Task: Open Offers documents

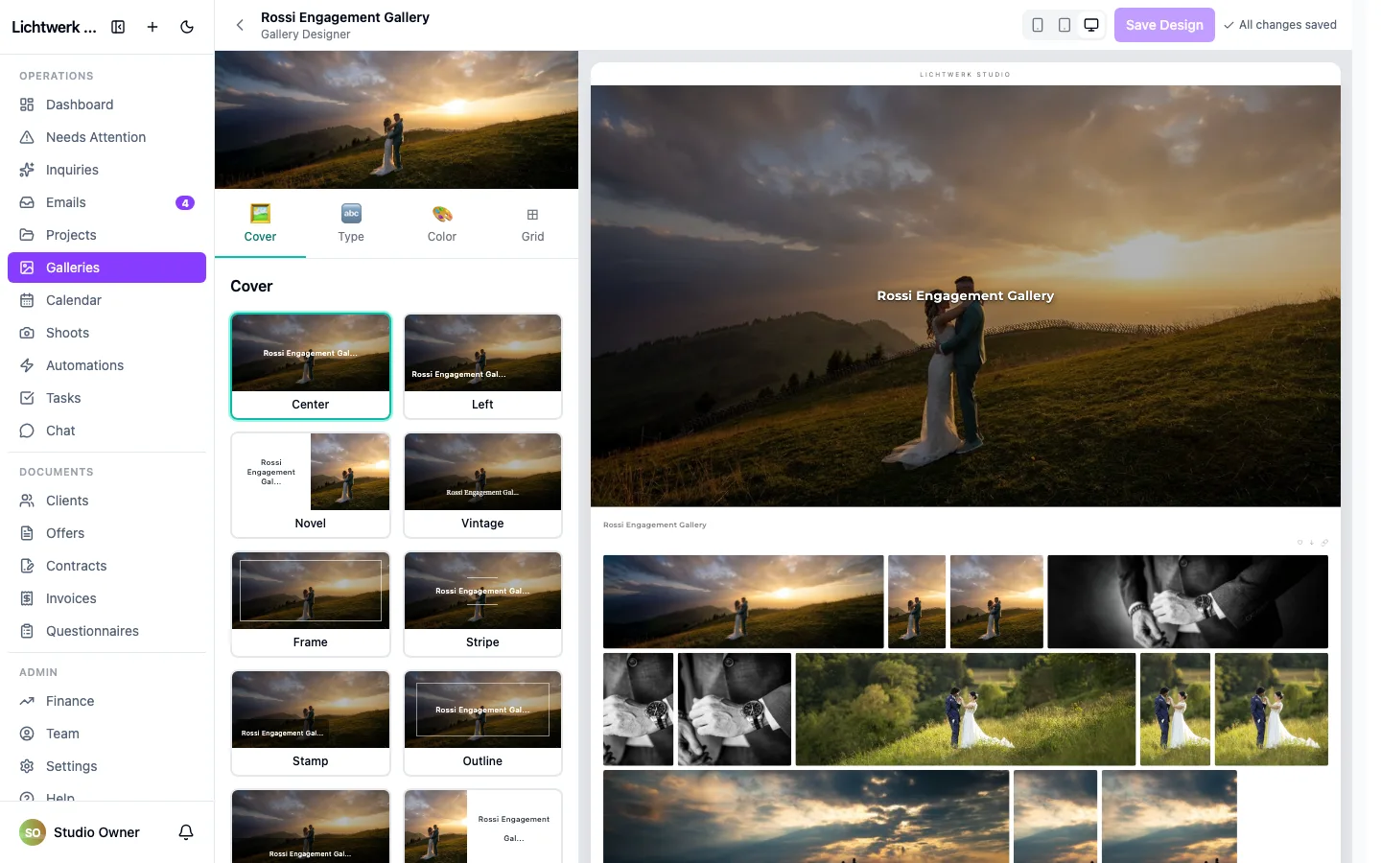Action: pos(106,533)
